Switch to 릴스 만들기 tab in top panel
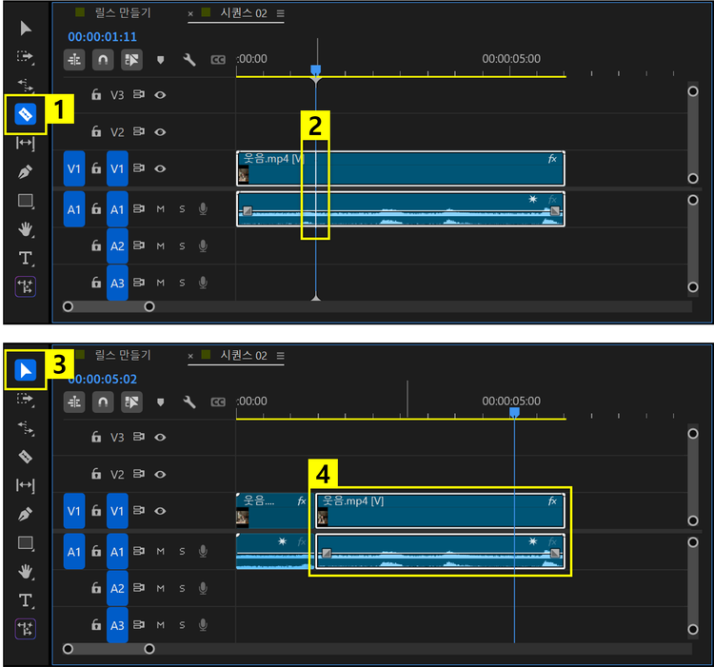This screenshot has height=667, width=714. (123, 12)
